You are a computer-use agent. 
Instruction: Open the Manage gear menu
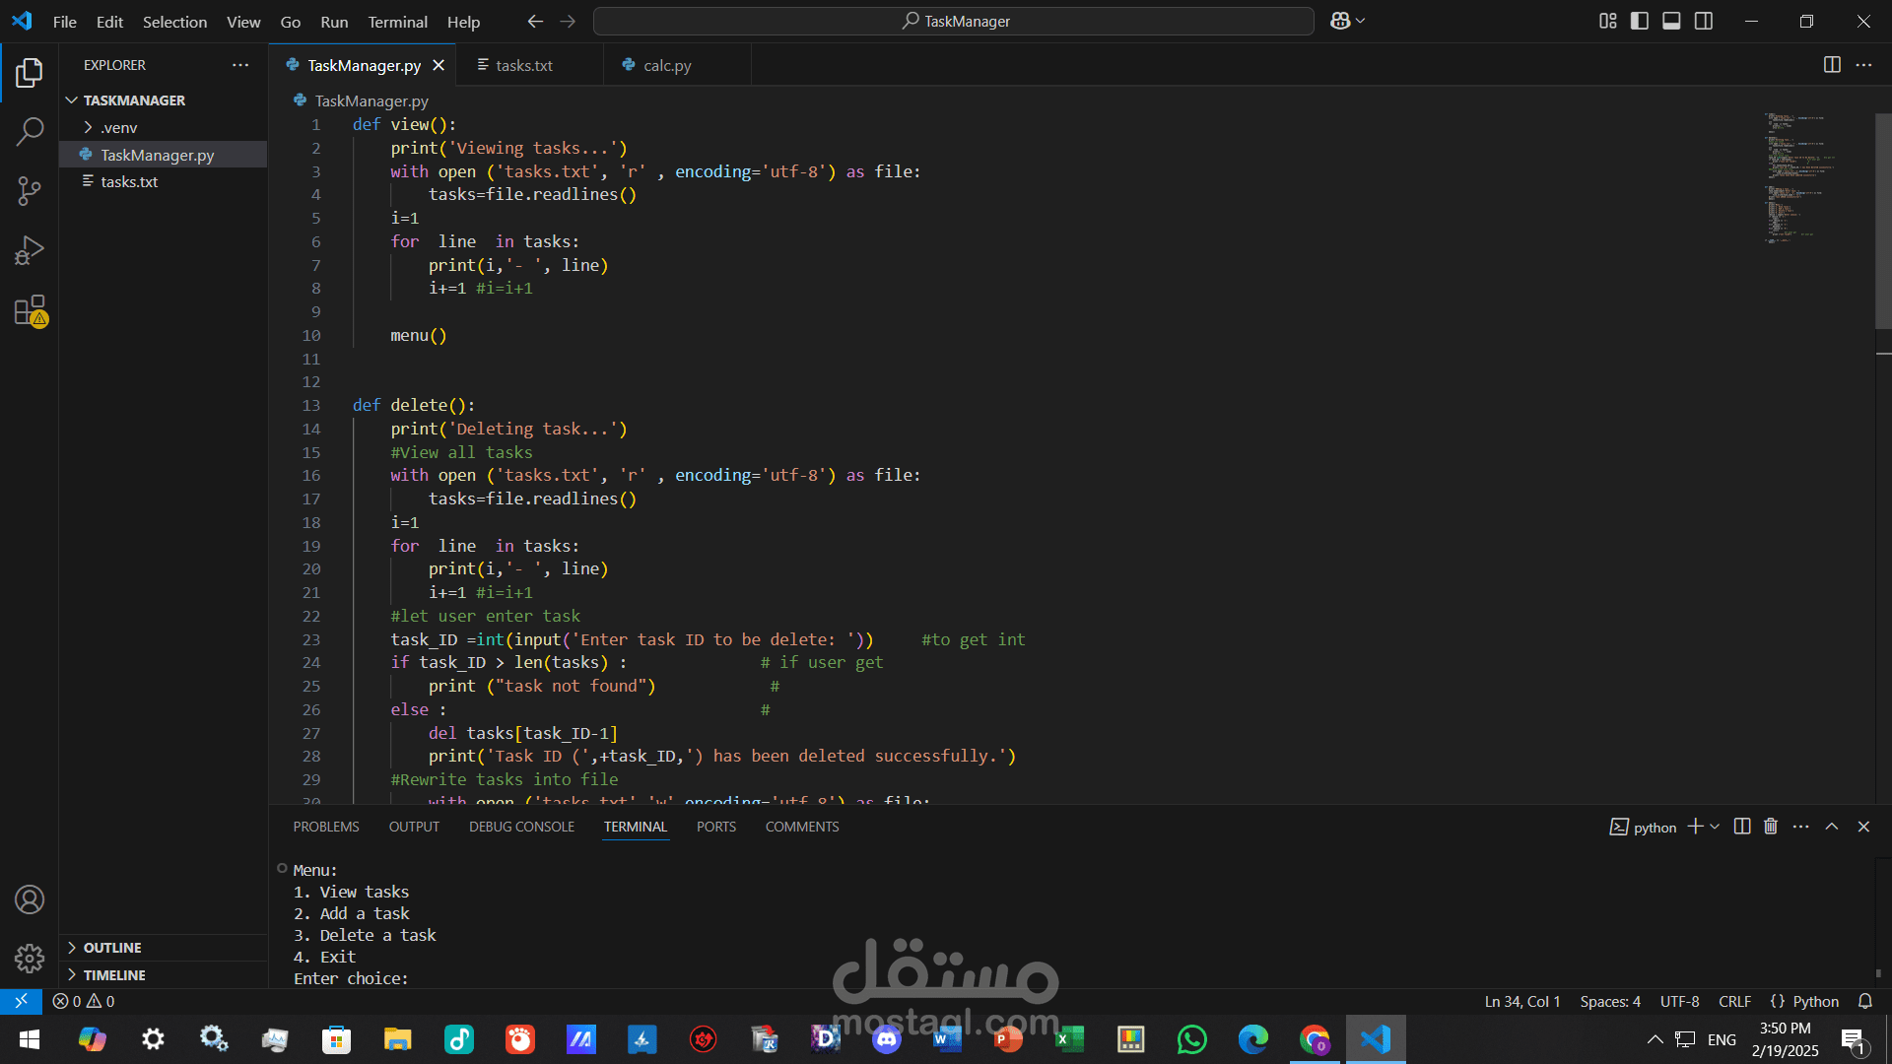[x=30, y=959]
